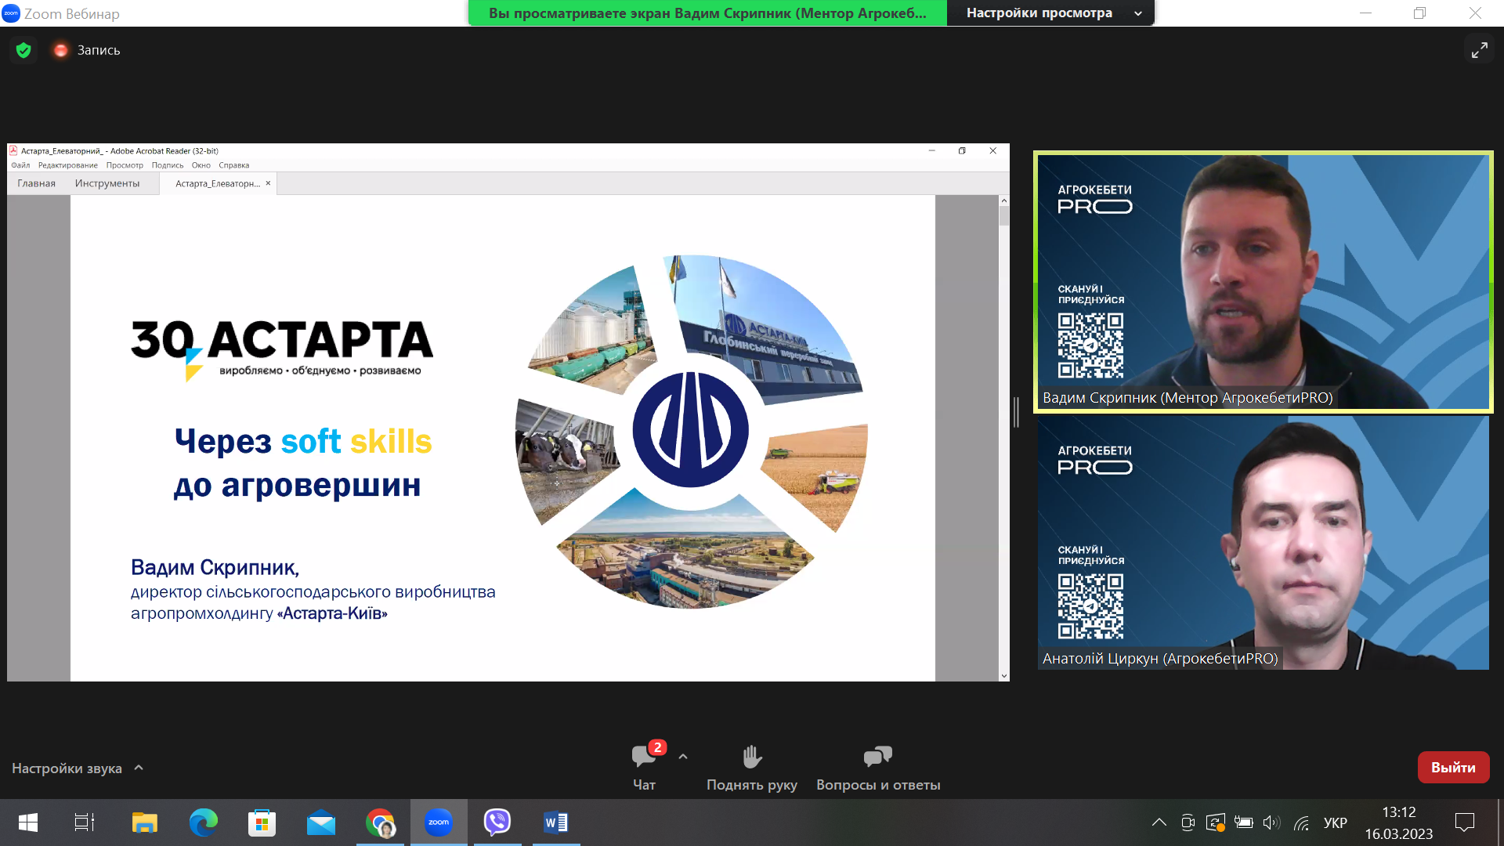
Task: Open Microsoft Word from the taskbar
Action: [555, 822]
